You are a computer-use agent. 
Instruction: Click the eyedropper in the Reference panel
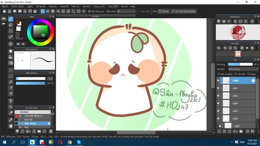[252, 21]
